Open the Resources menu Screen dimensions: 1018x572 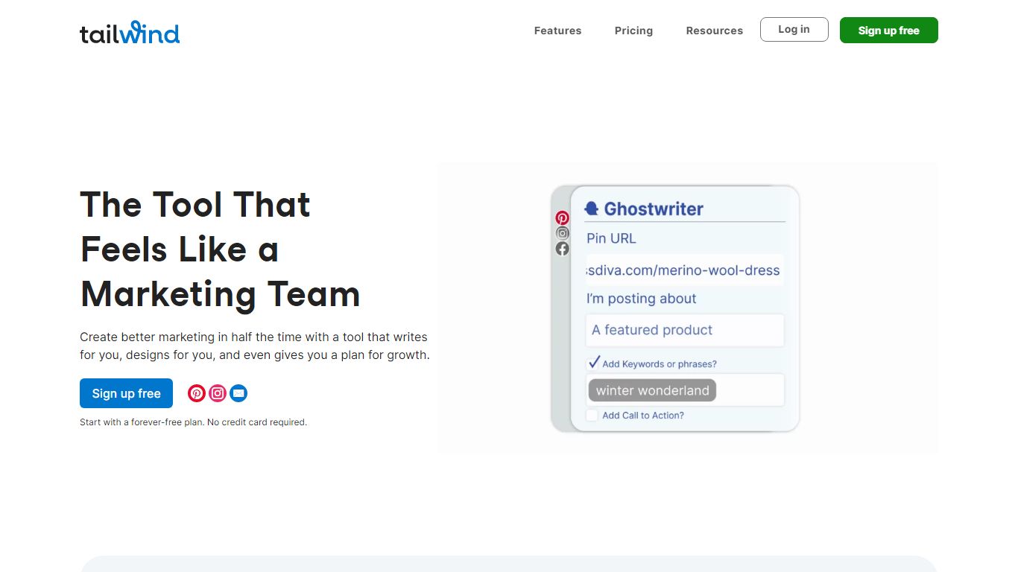click(x=714, y=31)
